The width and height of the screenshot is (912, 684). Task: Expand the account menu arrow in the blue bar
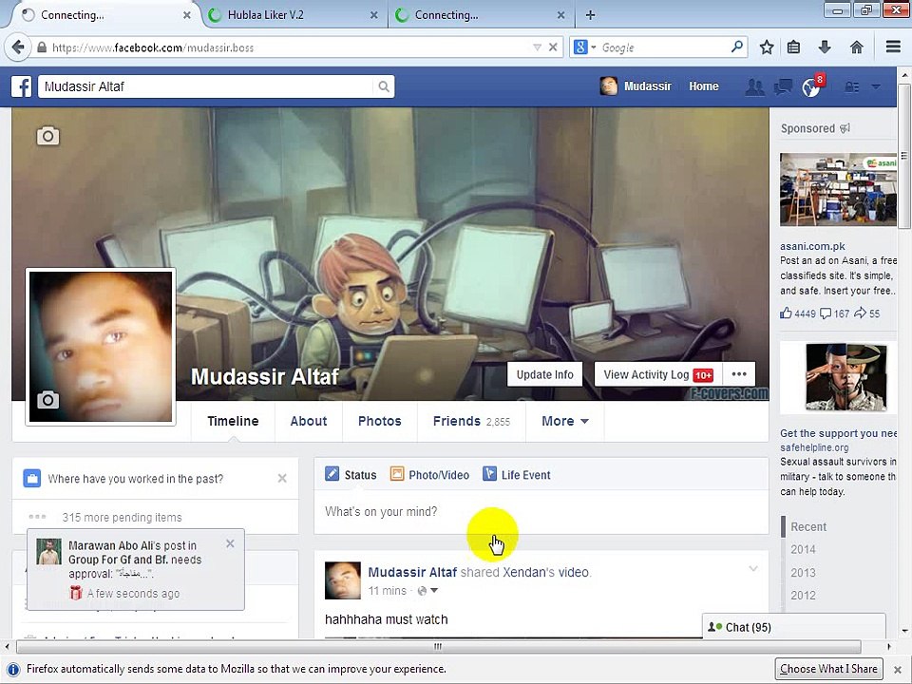point(875,86)
